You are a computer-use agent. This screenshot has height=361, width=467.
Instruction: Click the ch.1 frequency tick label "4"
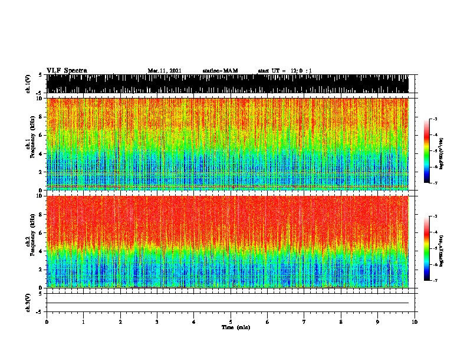pos(41,154)
